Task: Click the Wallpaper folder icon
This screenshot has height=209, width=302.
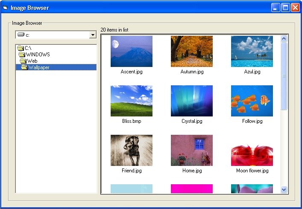Action: pyautogui.click(x=24, y=67)
